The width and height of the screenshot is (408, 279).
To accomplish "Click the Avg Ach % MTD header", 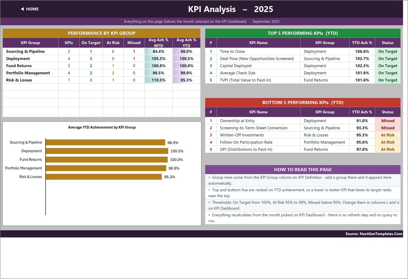I will coord(158,43).
